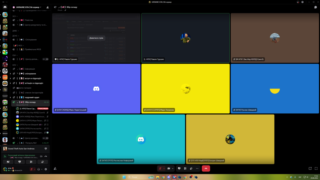Toggle mute microphone in the user panel

click(x=31, y=169)
